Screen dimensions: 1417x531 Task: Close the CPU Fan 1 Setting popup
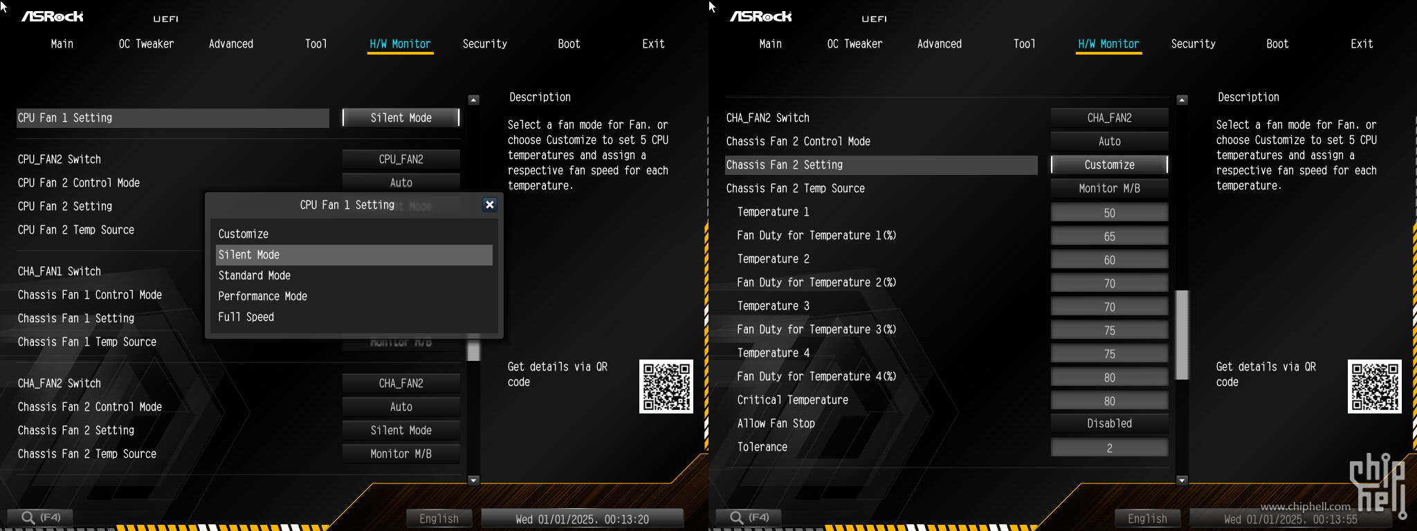pos(489,205)
